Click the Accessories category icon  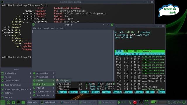pos(34,73)
